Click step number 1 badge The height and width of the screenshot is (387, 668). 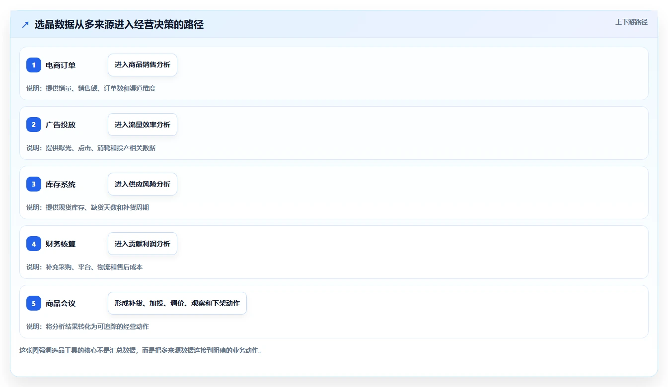click(x=34, y=65)
